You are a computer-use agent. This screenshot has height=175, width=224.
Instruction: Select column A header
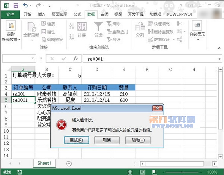(x=23, y=69)
